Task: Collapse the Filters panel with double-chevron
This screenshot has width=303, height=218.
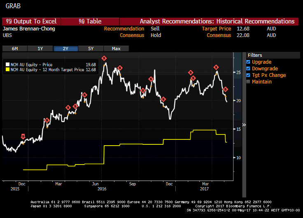Action: [244, 125]
